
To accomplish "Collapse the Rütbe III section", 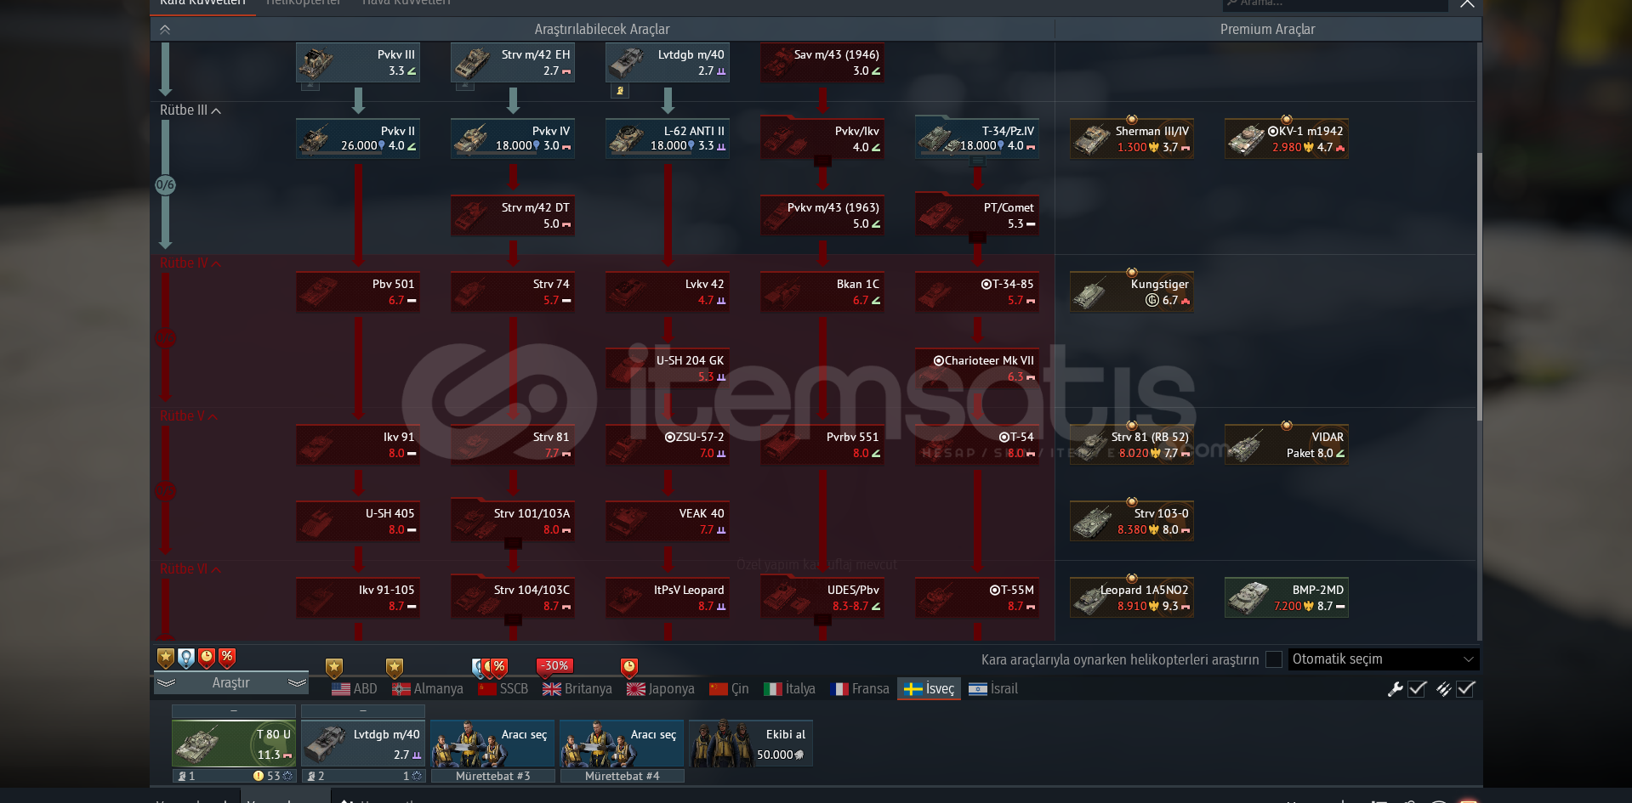I will coord(190,110).
